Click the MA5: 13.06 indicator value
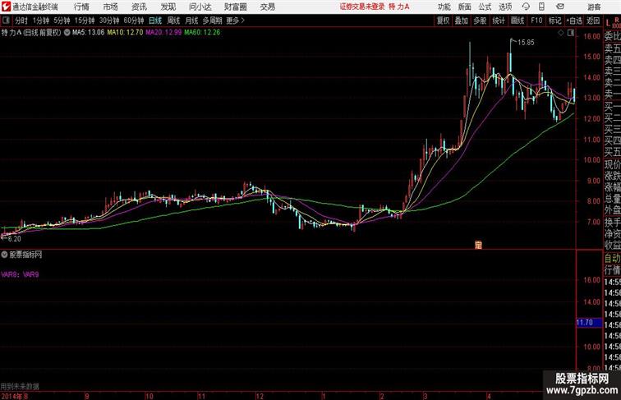The image size is (621, 400). click(89, 33)
